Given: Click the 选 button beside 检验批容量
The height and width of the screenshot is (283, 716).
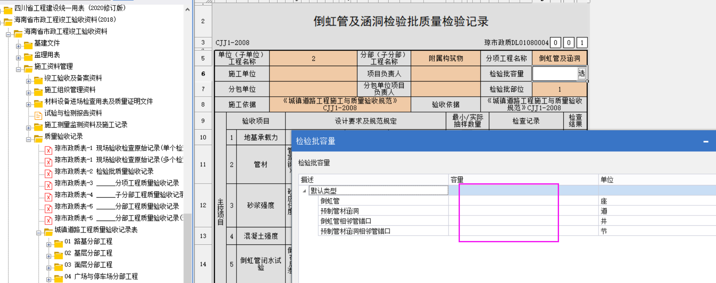Looking at the screenshot, I should coord(581,73).
